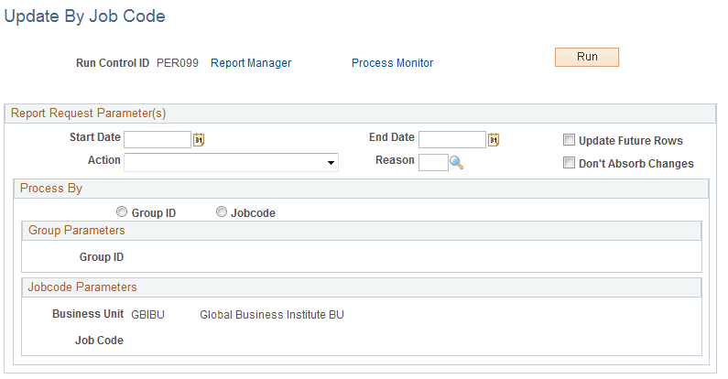728x379 pixels.
Task: Click the Reason lookup magnifier icon
Action: [456, 162]
